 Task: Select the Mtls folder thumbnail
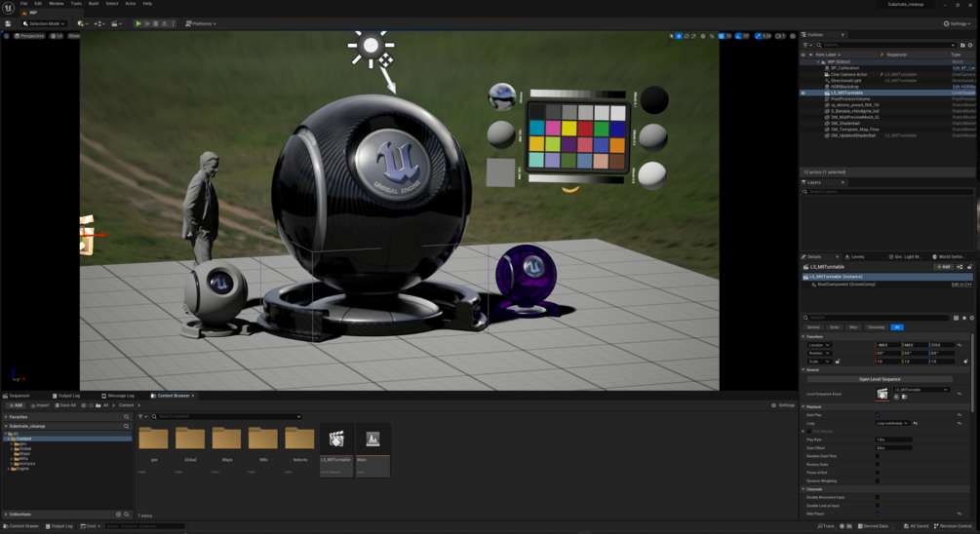click(263, 439)
